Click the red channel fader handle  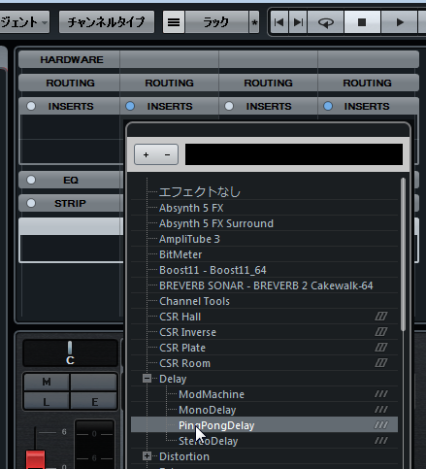[35, 459]
